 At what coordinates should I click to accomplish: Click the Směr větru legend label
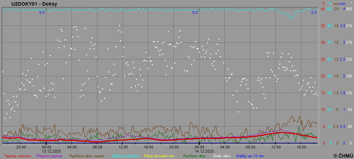[221, 156]
